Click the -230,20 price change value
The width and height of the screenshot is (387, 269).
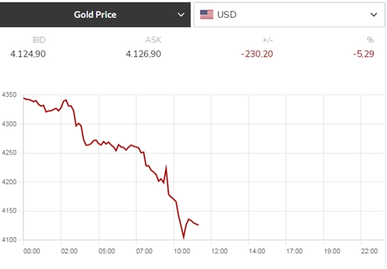point(255,54)
